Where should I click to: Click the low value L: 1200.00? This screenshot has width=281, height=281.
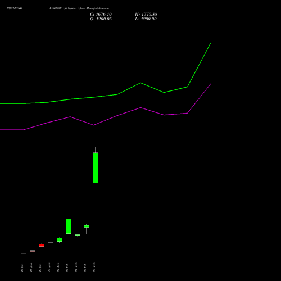[x=146, y=19]
